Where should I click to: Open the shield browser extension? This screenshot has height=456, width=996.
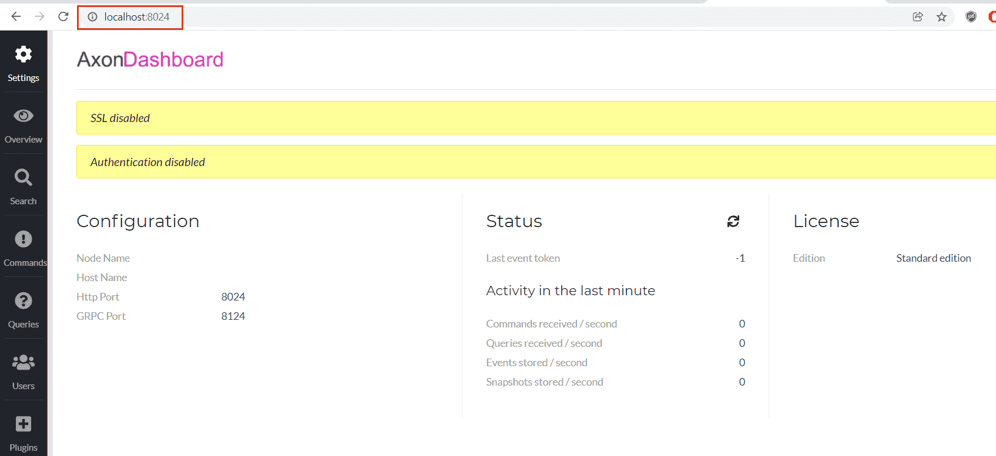tap(971, 16)
